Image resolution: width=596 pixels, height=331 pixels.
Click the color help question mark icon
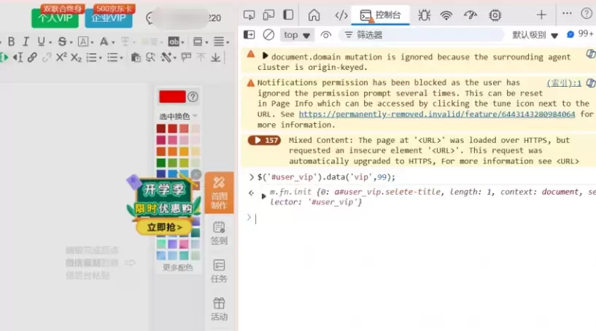[193, 97]
